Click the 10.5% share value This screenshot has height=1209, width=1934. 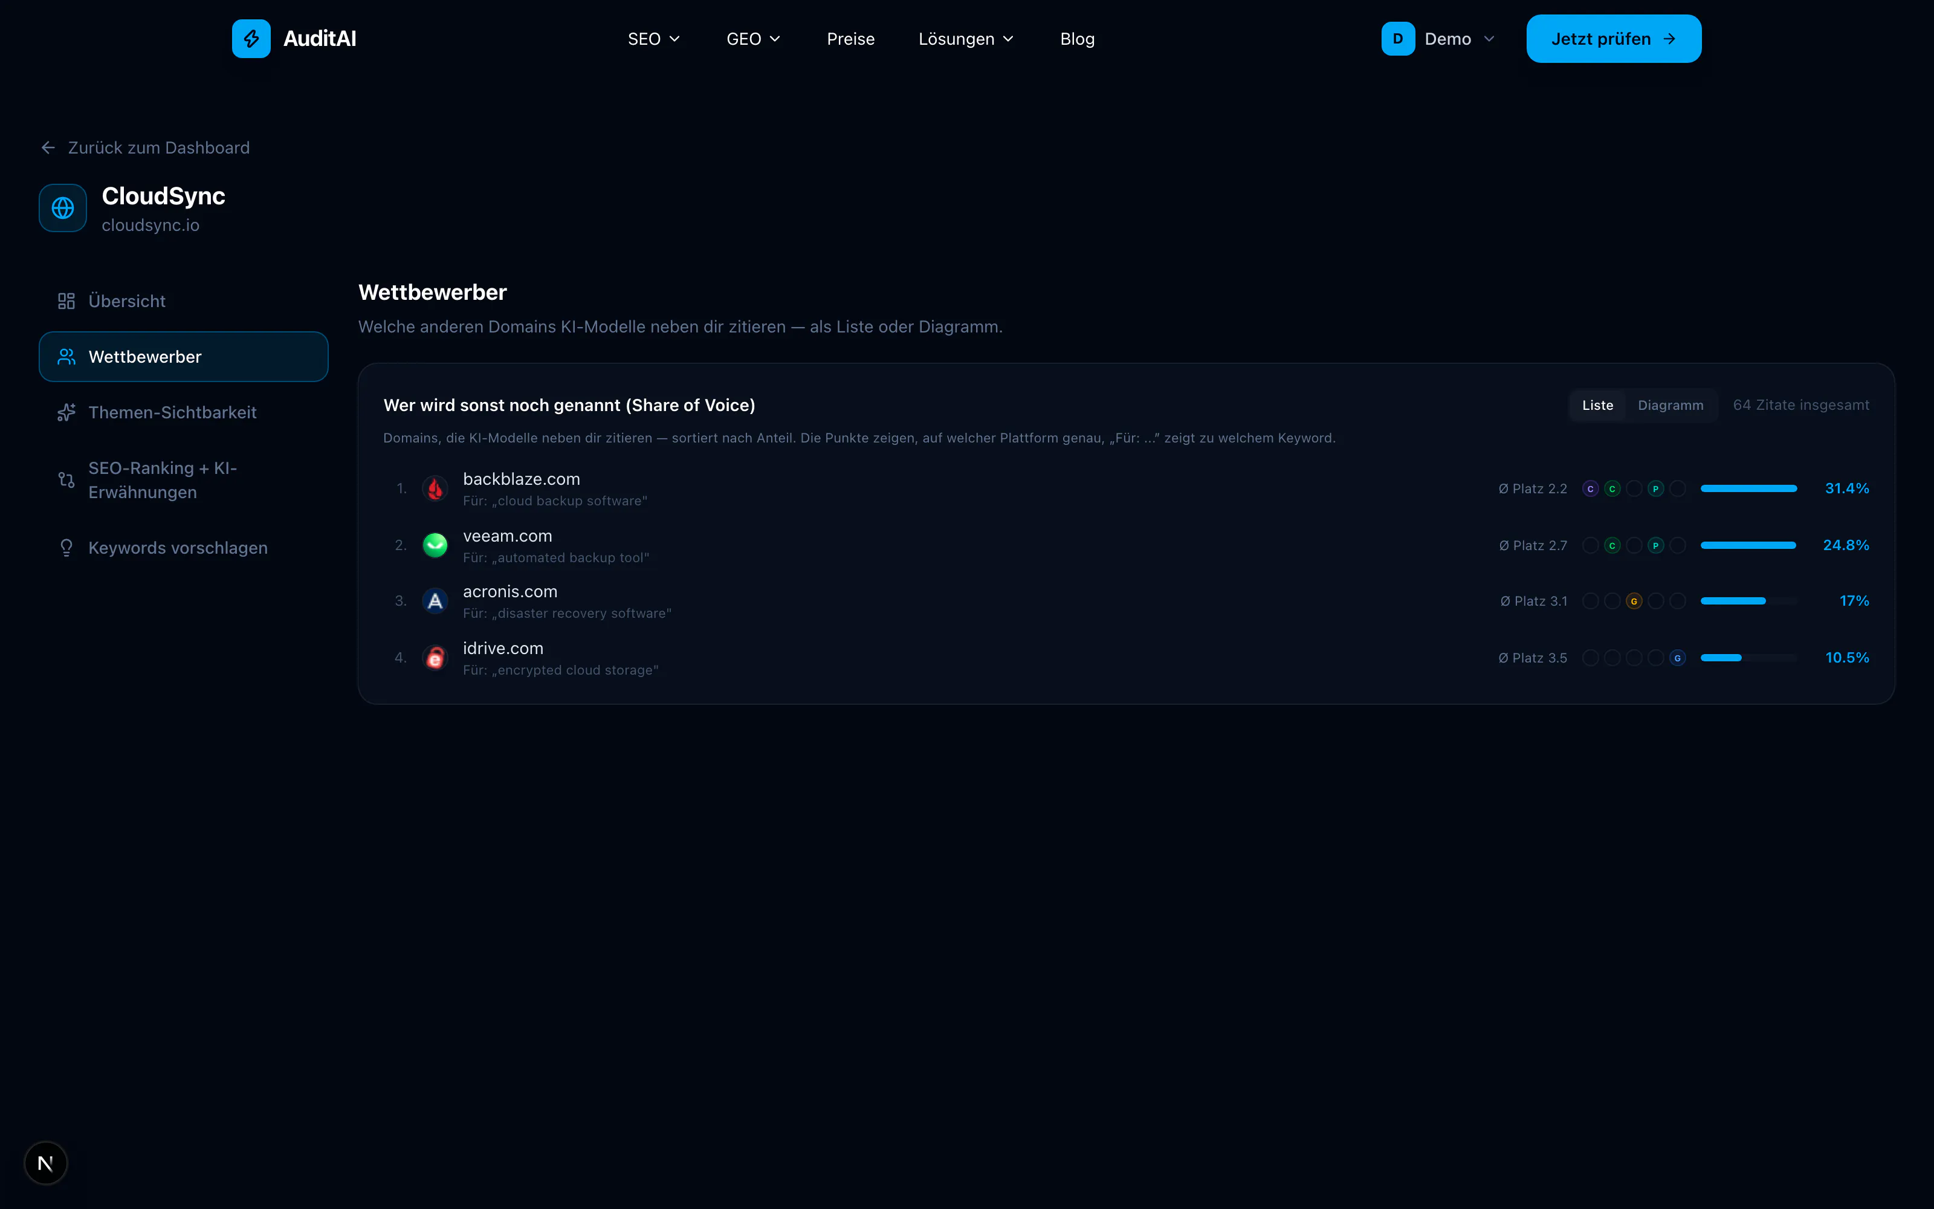[1847, 658]
